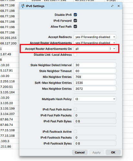Restore the IPv6 Settings dialog size
This screenshot has height=161, width=133.
coord(112,6)
